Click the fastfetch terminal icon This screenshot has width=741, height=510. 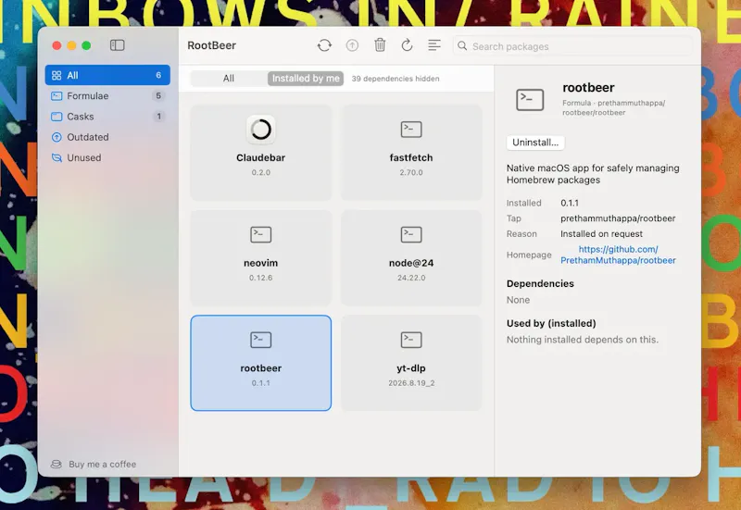coord(411,130)
